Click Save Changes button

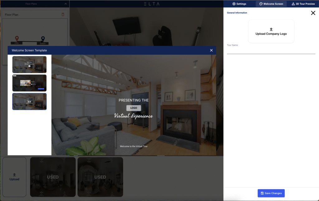click(271, 193)
